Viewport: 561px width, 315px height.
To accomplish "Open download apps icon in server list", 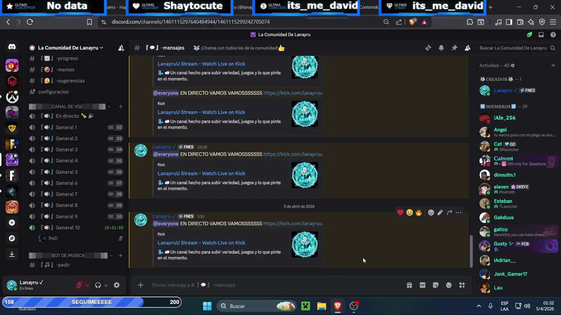I will pos(12,254).
